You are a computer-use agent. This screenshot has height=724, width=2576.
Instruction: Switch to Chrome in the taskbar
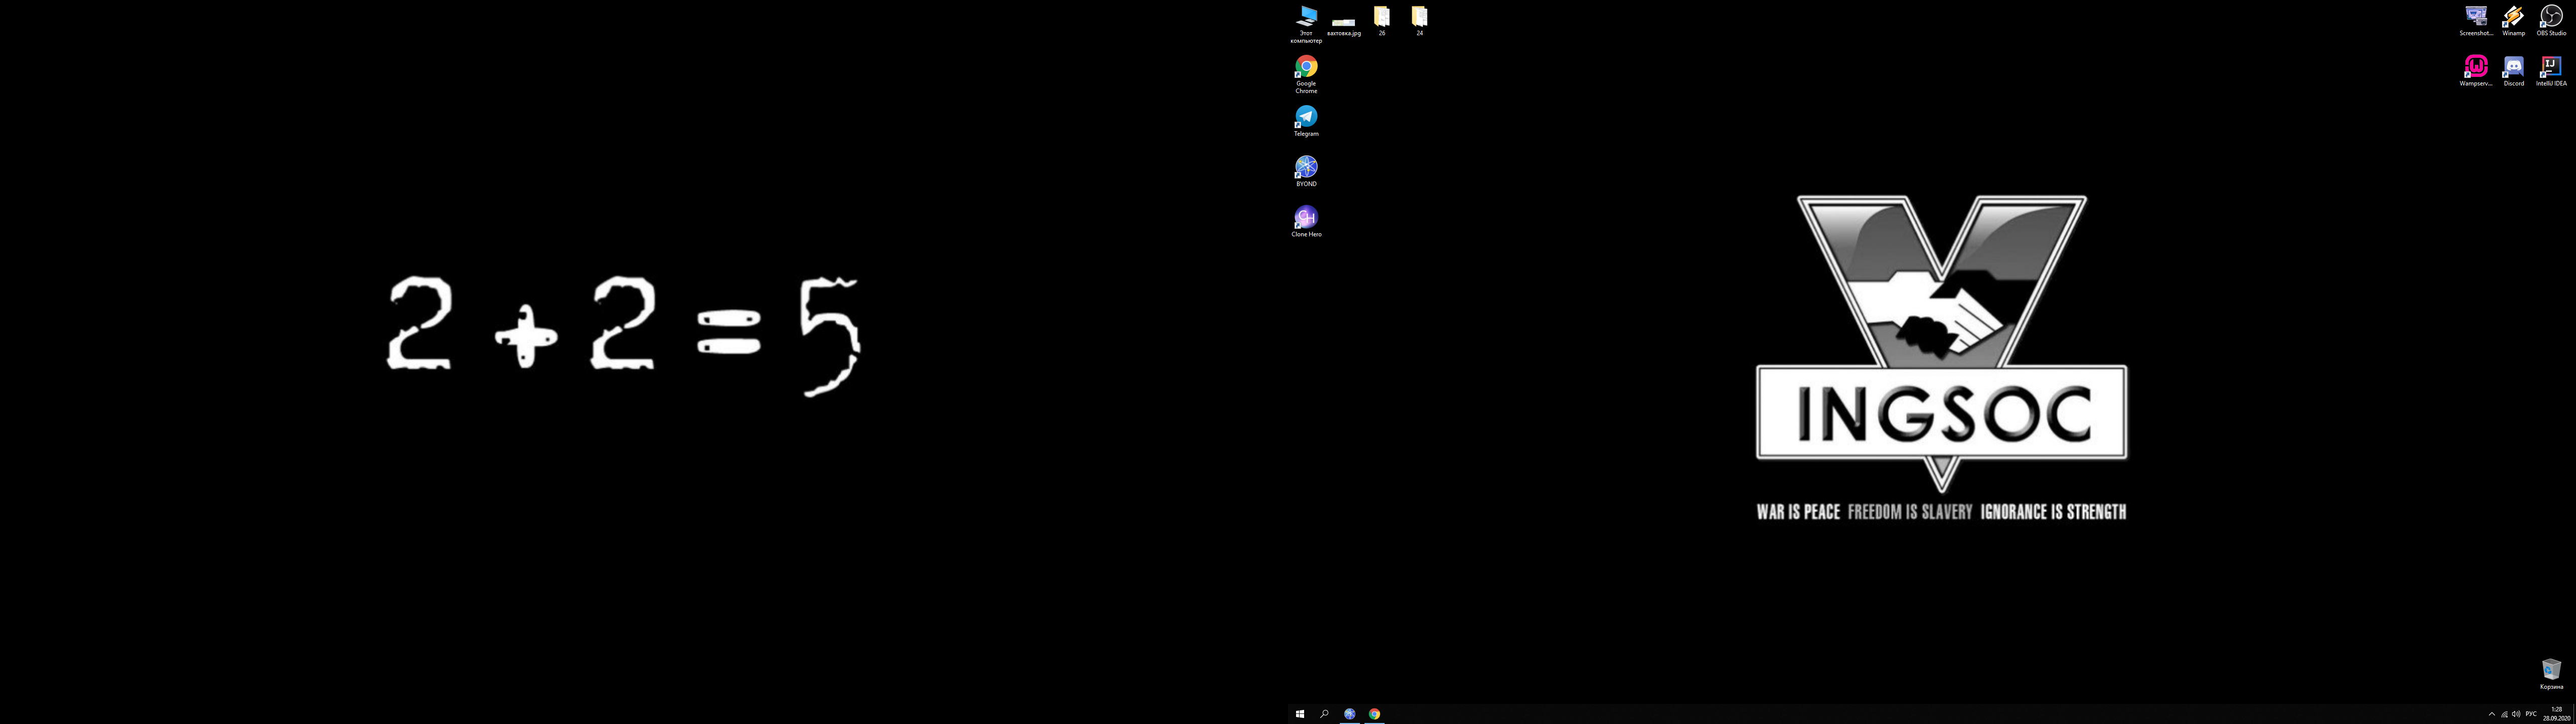point(1375,714)
